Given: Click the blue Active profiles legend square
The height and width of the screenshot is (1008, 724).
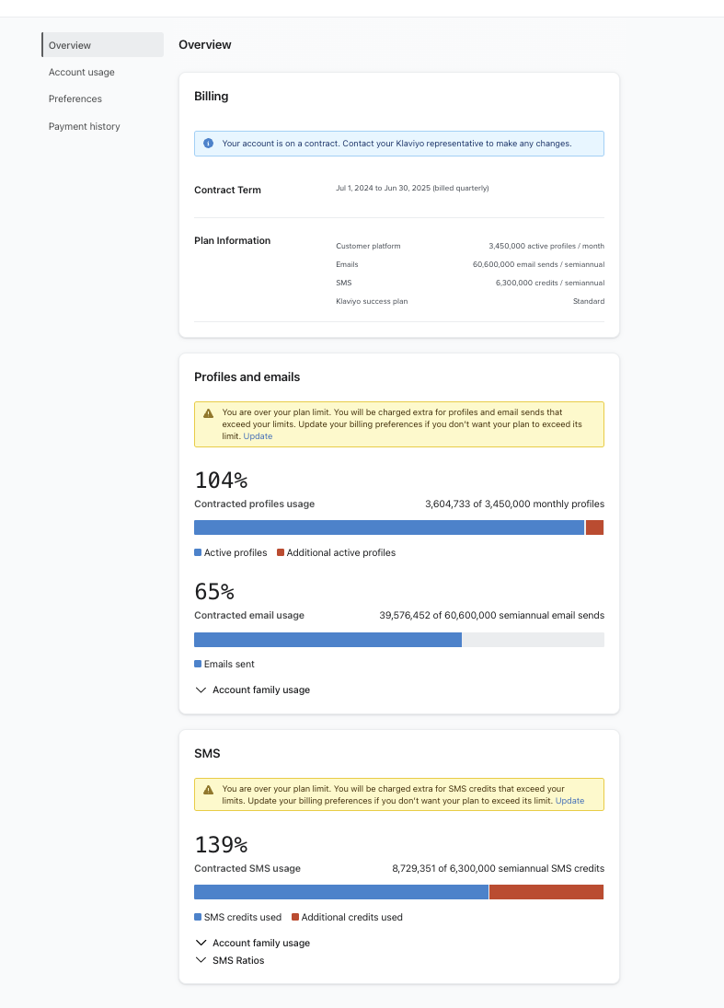Looking at the screenshot, I should [x=198, y=553].
